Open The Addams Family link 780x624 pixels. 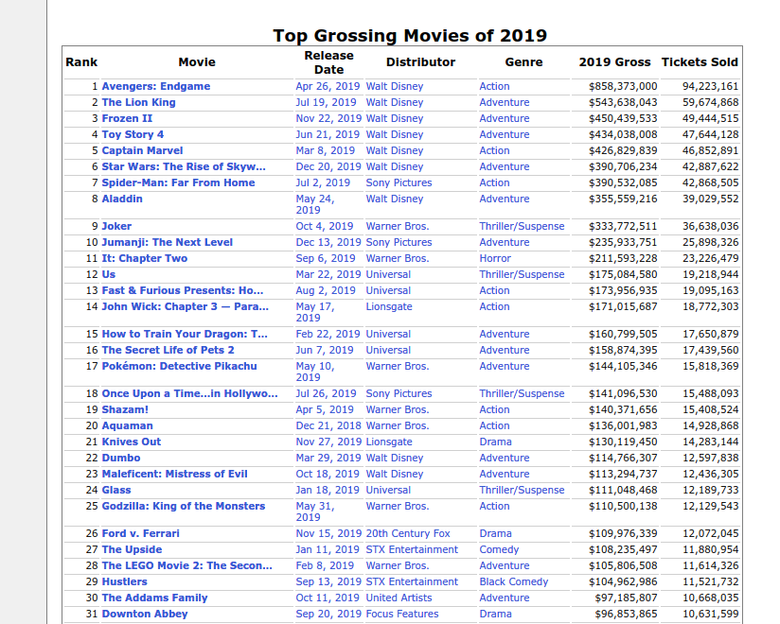pyautogui.click(x=154, y=598)
